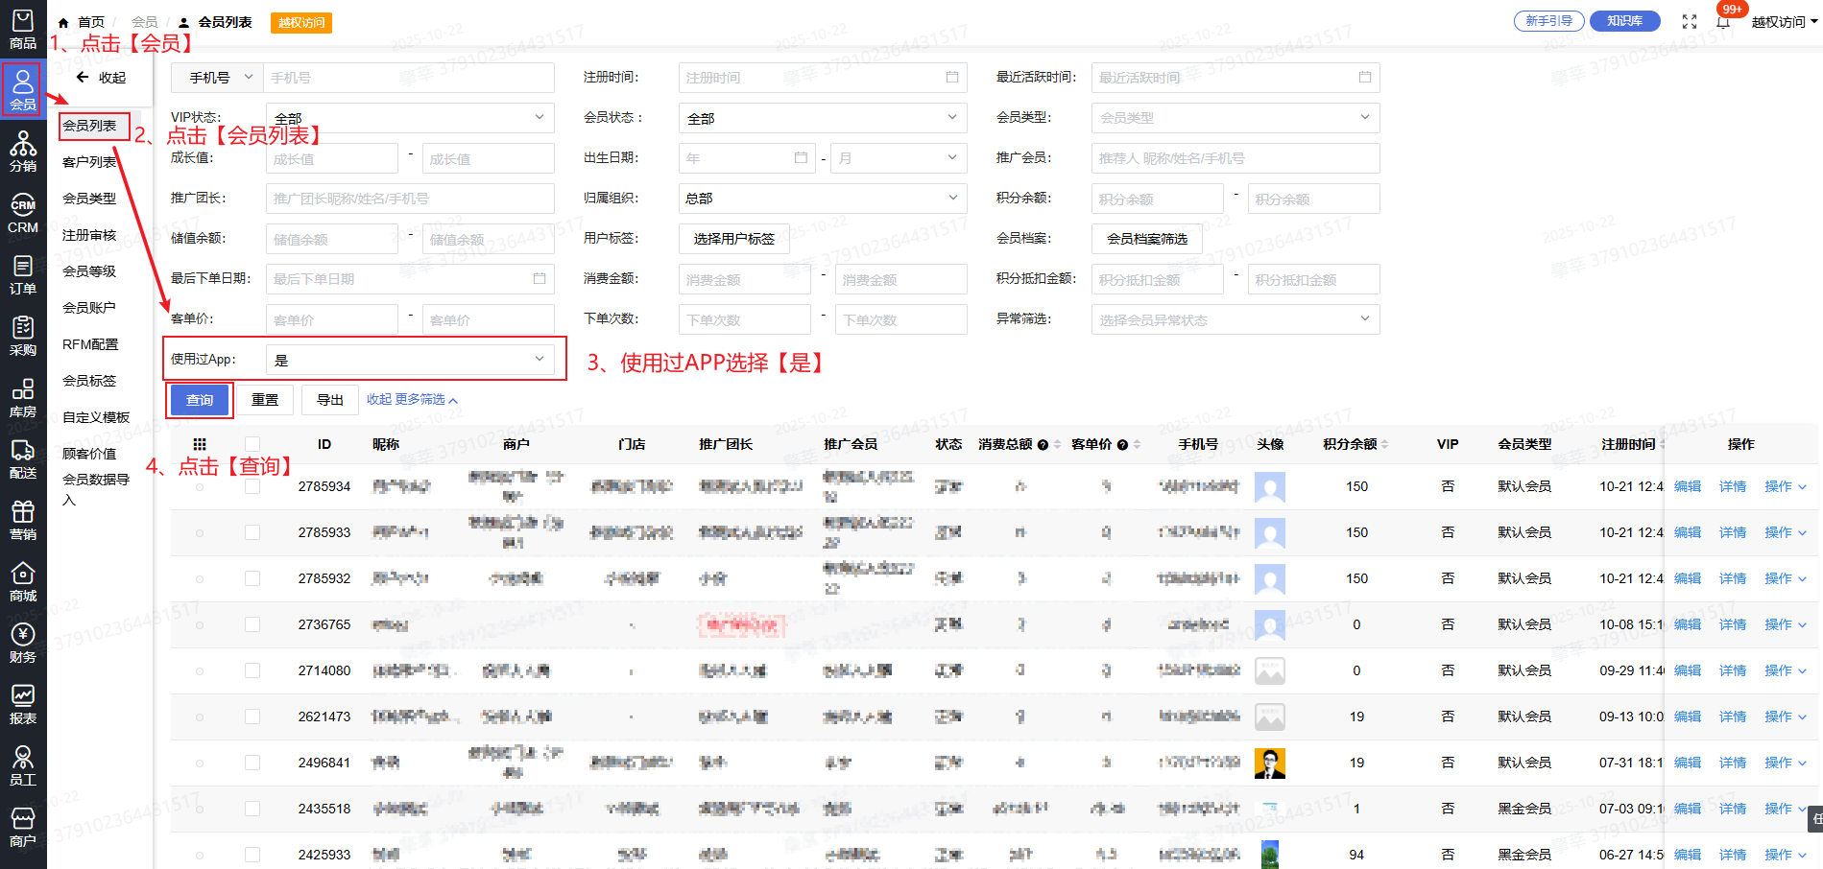This screenshot has width=1823, height=869.
Task: Check the select-all checkbox in table header
Action: click(x=252, y=444)
